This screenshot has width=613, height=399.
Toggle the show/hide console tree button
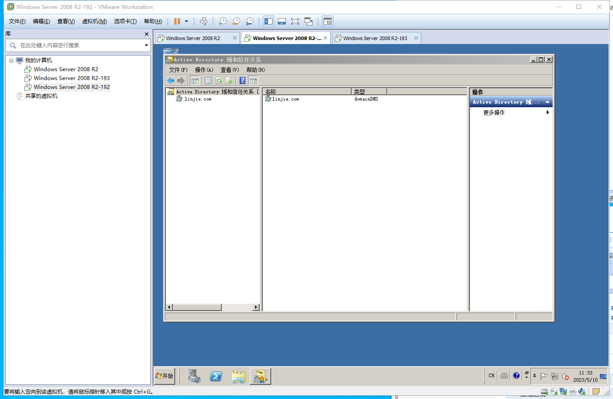click(195, 81)
